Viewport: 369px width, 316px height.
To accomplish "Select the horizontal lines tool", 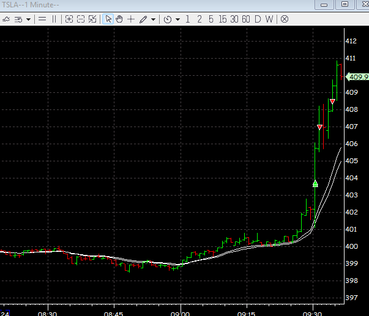I will tap(42, 19).
